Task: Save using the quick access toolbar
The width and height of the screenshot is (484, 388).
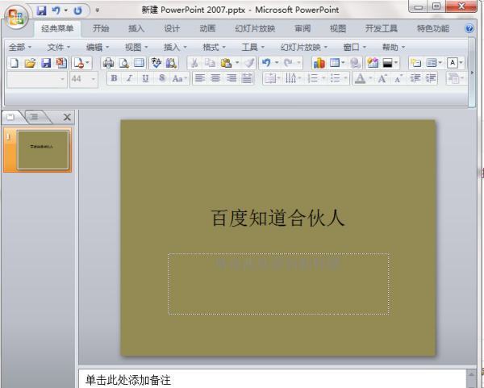Action: coord(41,10)
